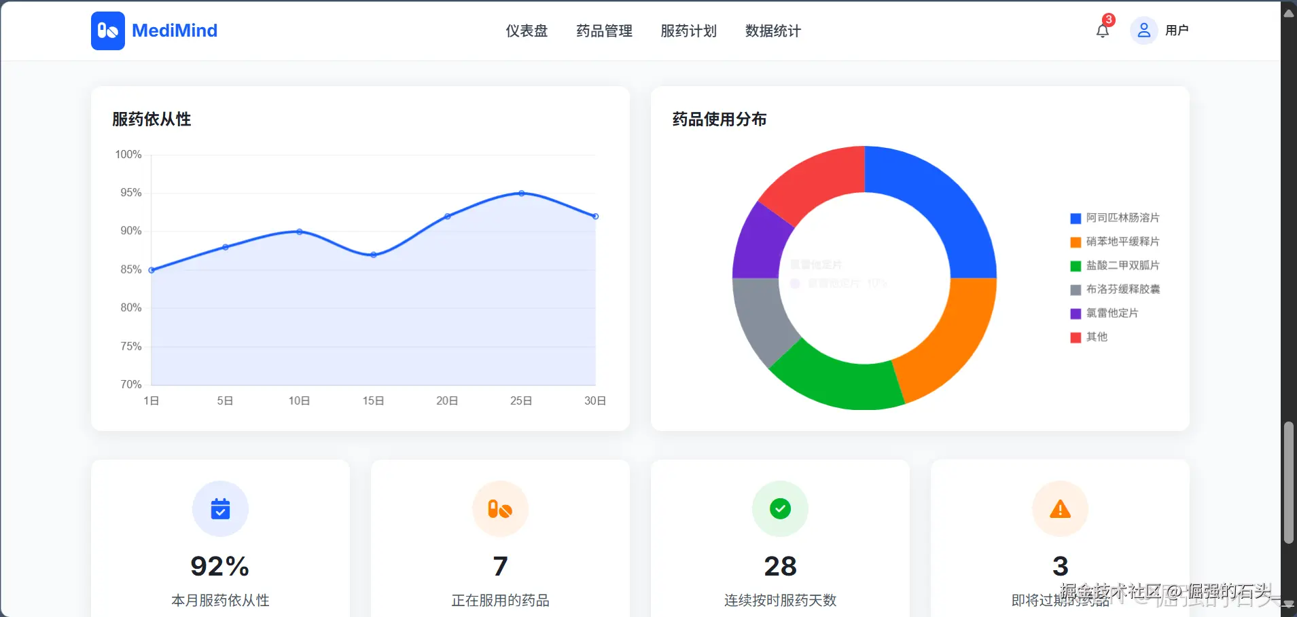Click the green checkmark icon on streak card
1297x617 pixels.
(x=779, y=509)
